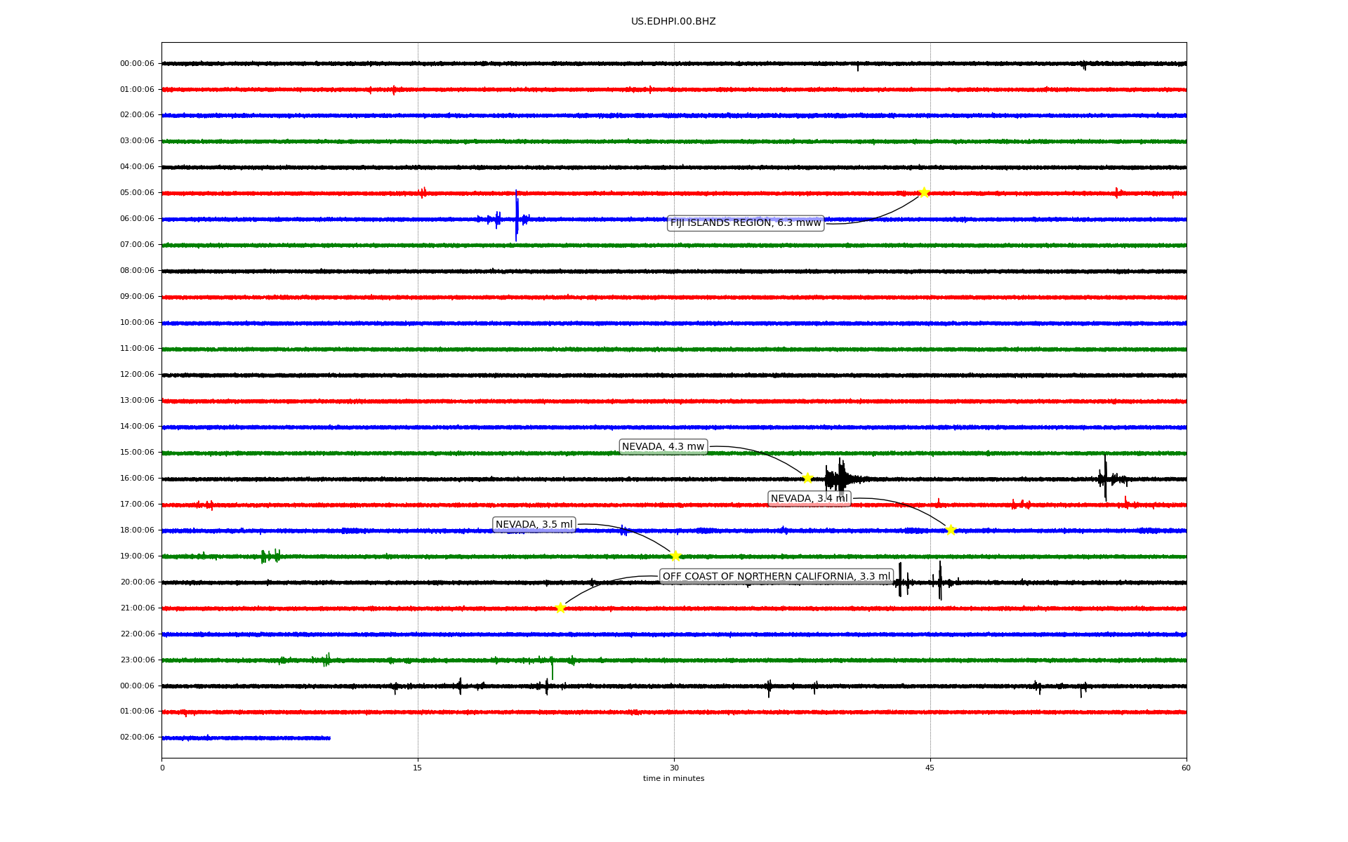The height and width of the screenshot is (842, 1348).
Task: Click the 'time in minutes' axis label
Action: coord(673,779)
